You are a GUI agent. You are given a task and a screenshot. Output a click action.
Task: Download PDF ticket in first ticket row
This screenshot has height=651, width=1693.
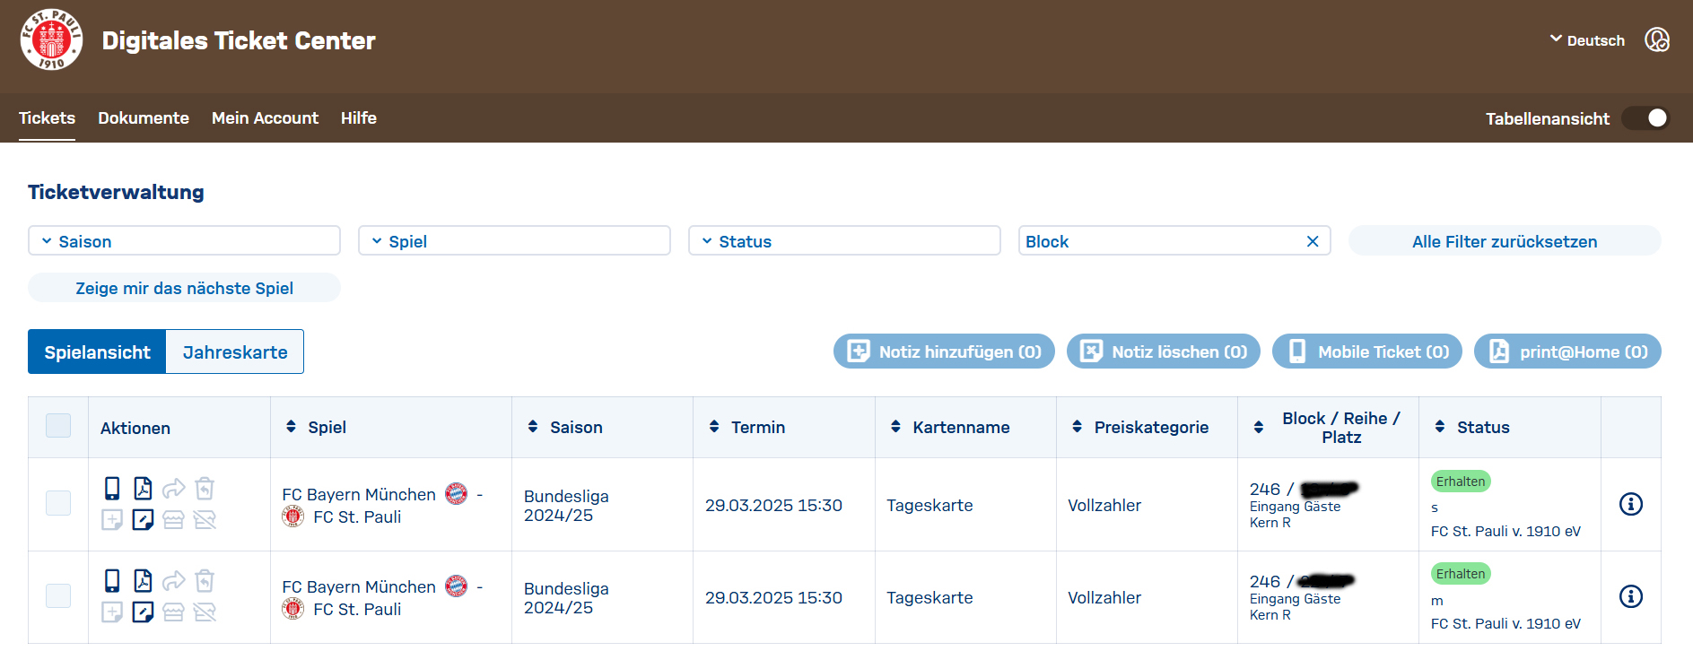coord(143,488)
